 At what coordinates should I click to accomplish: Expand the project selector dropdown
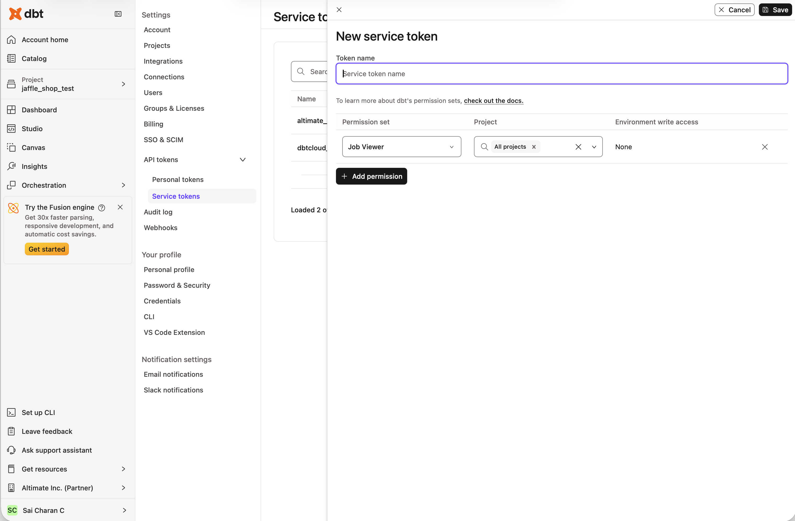(594, 147)
